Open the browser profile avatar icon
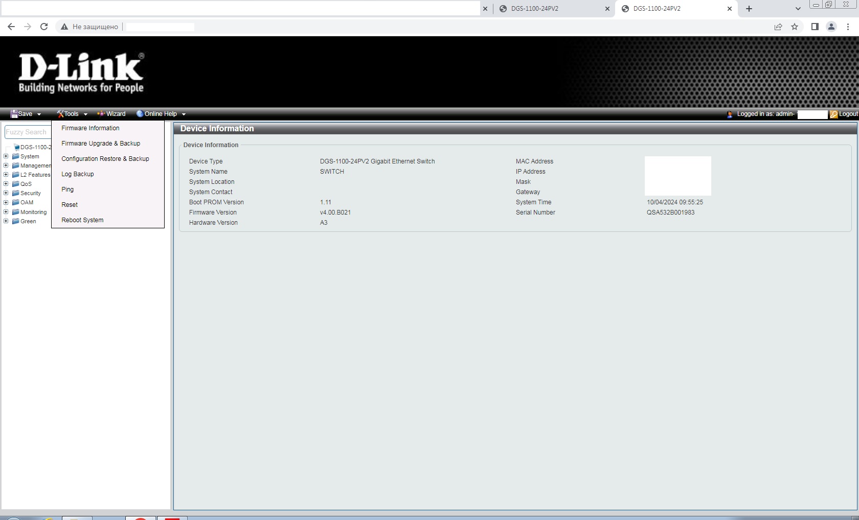This screenshot has height=520, width=859. [831, 27]
